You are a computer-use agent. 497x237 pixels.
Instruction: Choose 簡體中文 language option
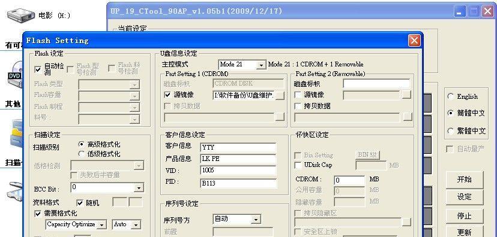click(x=450, y=113)
